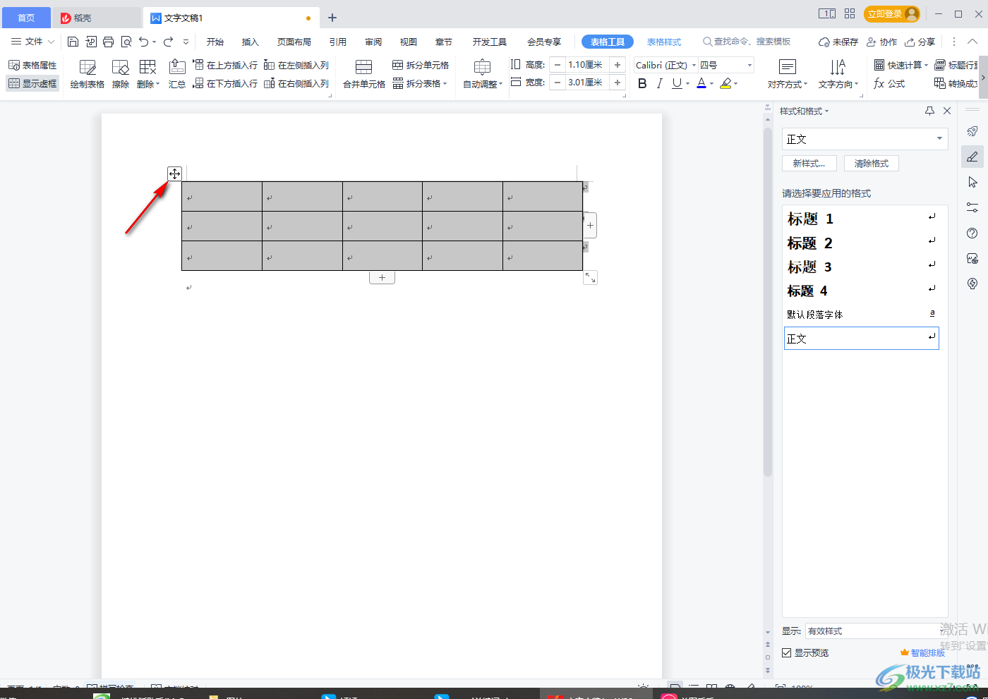Click the Save icon in quick access toolbar
This screenshot has width=988, height=699.
(x=73, y=42)
